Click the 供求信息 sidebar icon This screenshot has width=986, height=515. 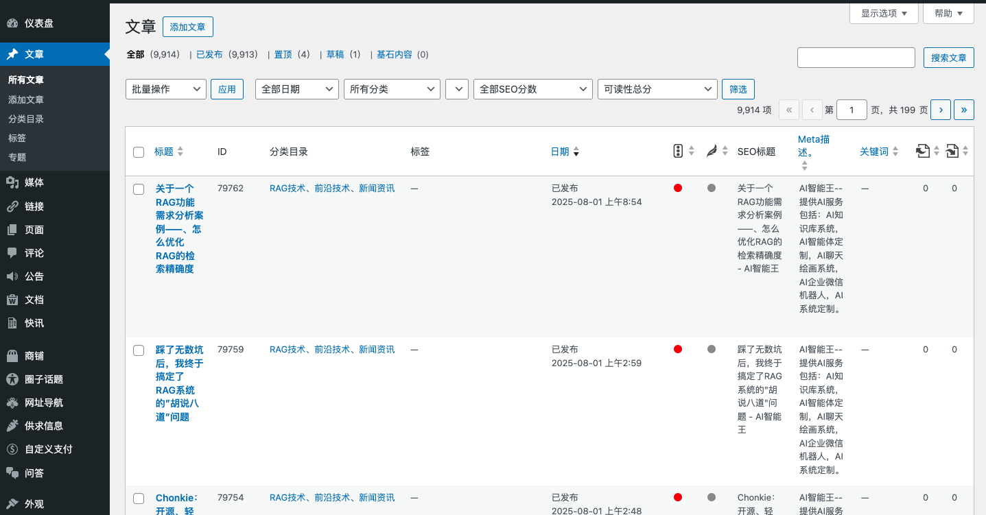click(x=12, y=426)
